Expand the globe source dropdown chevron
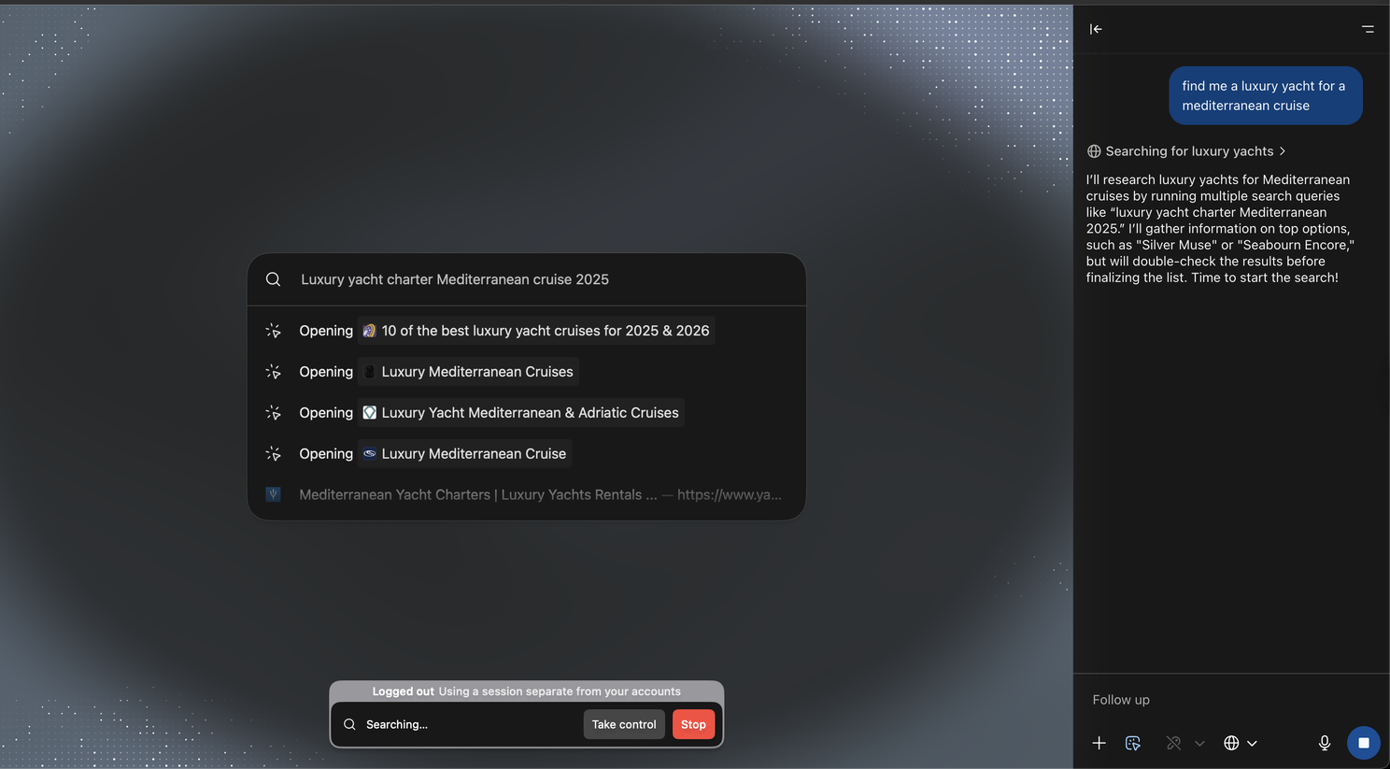The image size is (1390, 769). point(1253,743)
